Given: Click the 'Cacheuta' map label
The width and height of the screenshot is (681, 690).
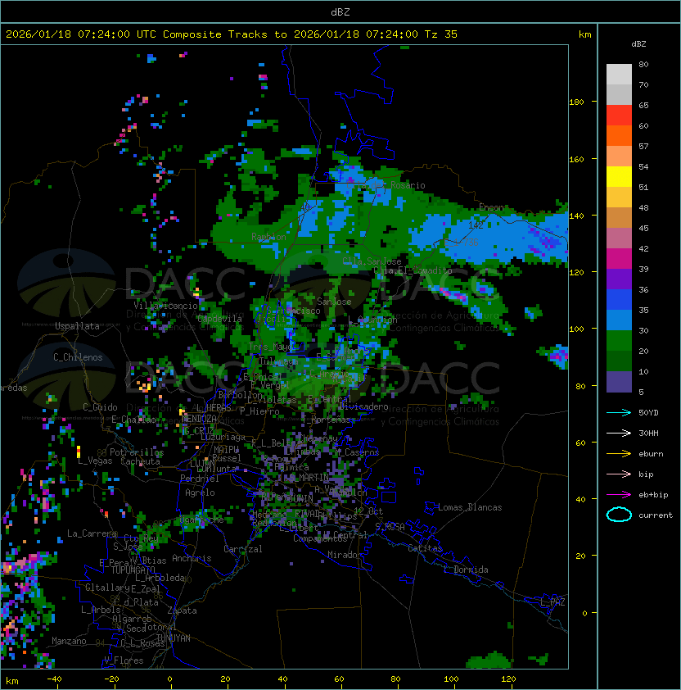Looking at the screenshot, I should click(140, 461).
